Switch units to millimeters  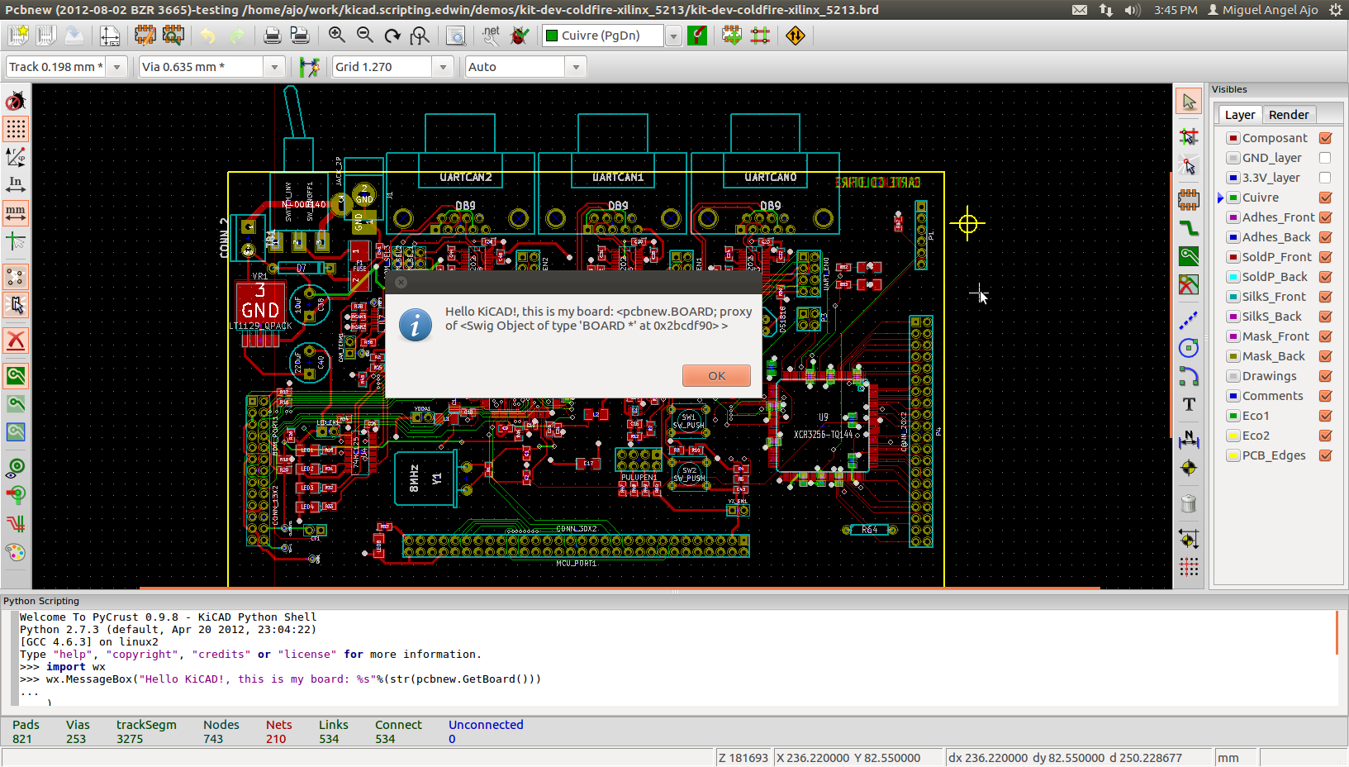(16, 213)
